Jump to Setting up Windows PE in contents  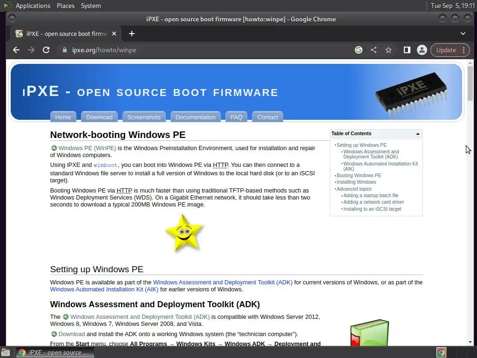(x=361, y=145)
